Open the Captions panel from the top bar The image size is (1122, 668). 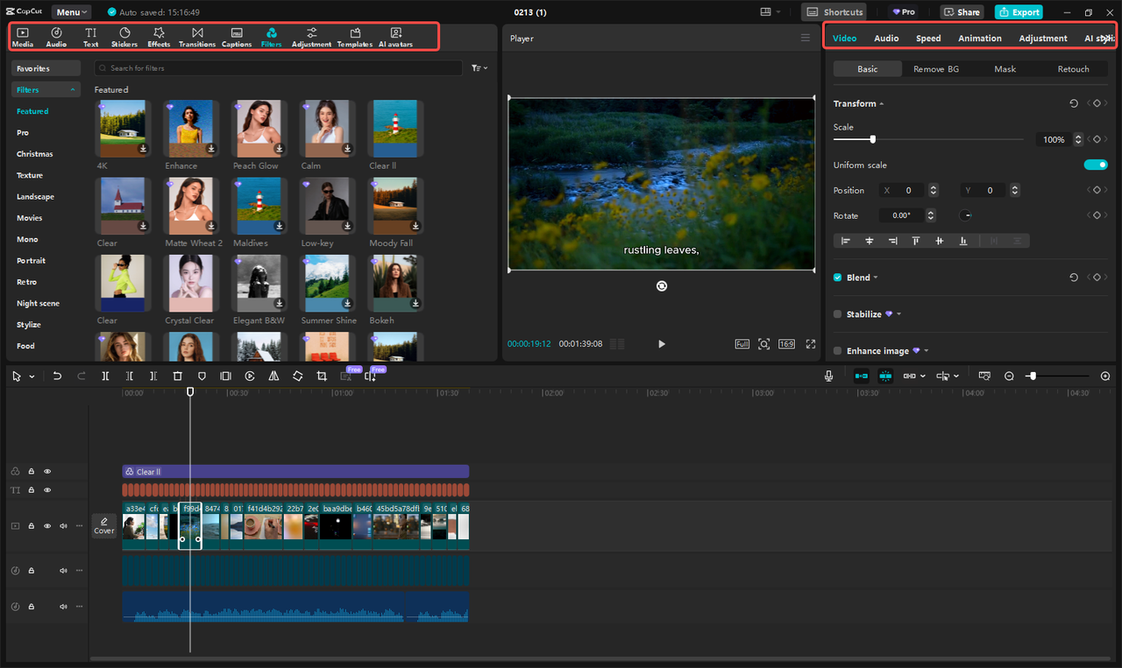pos(237,36)
